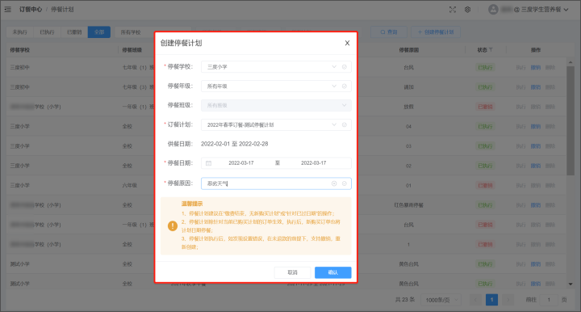Clear the 停餐年级 selection via its clear icon

coord(345,86)
